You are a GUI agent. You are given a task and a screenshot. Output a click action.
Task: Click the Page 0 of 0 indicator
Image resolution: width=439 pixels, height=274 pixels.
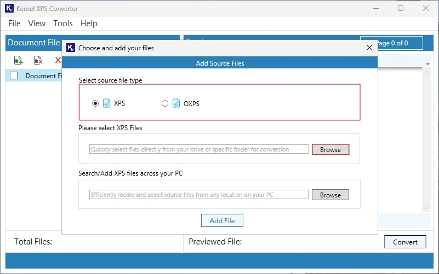point(391,43)
